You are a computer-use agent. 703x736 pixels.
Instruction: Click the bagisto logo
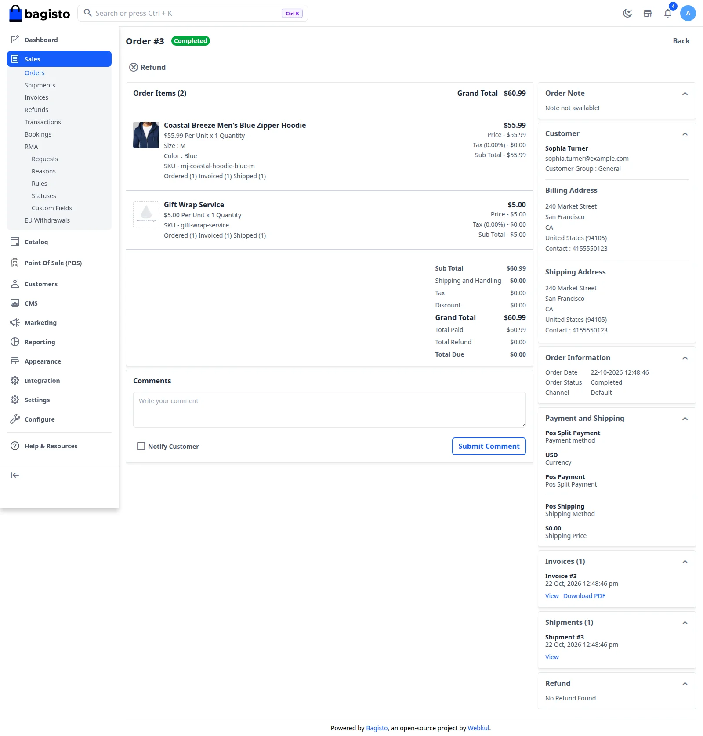(x=40, y=14)
